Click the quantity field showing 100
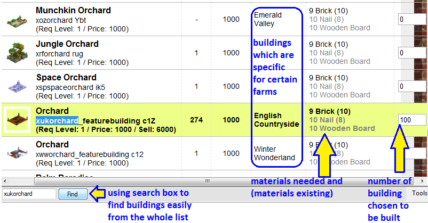428x223 pixels. pos(412,120)
